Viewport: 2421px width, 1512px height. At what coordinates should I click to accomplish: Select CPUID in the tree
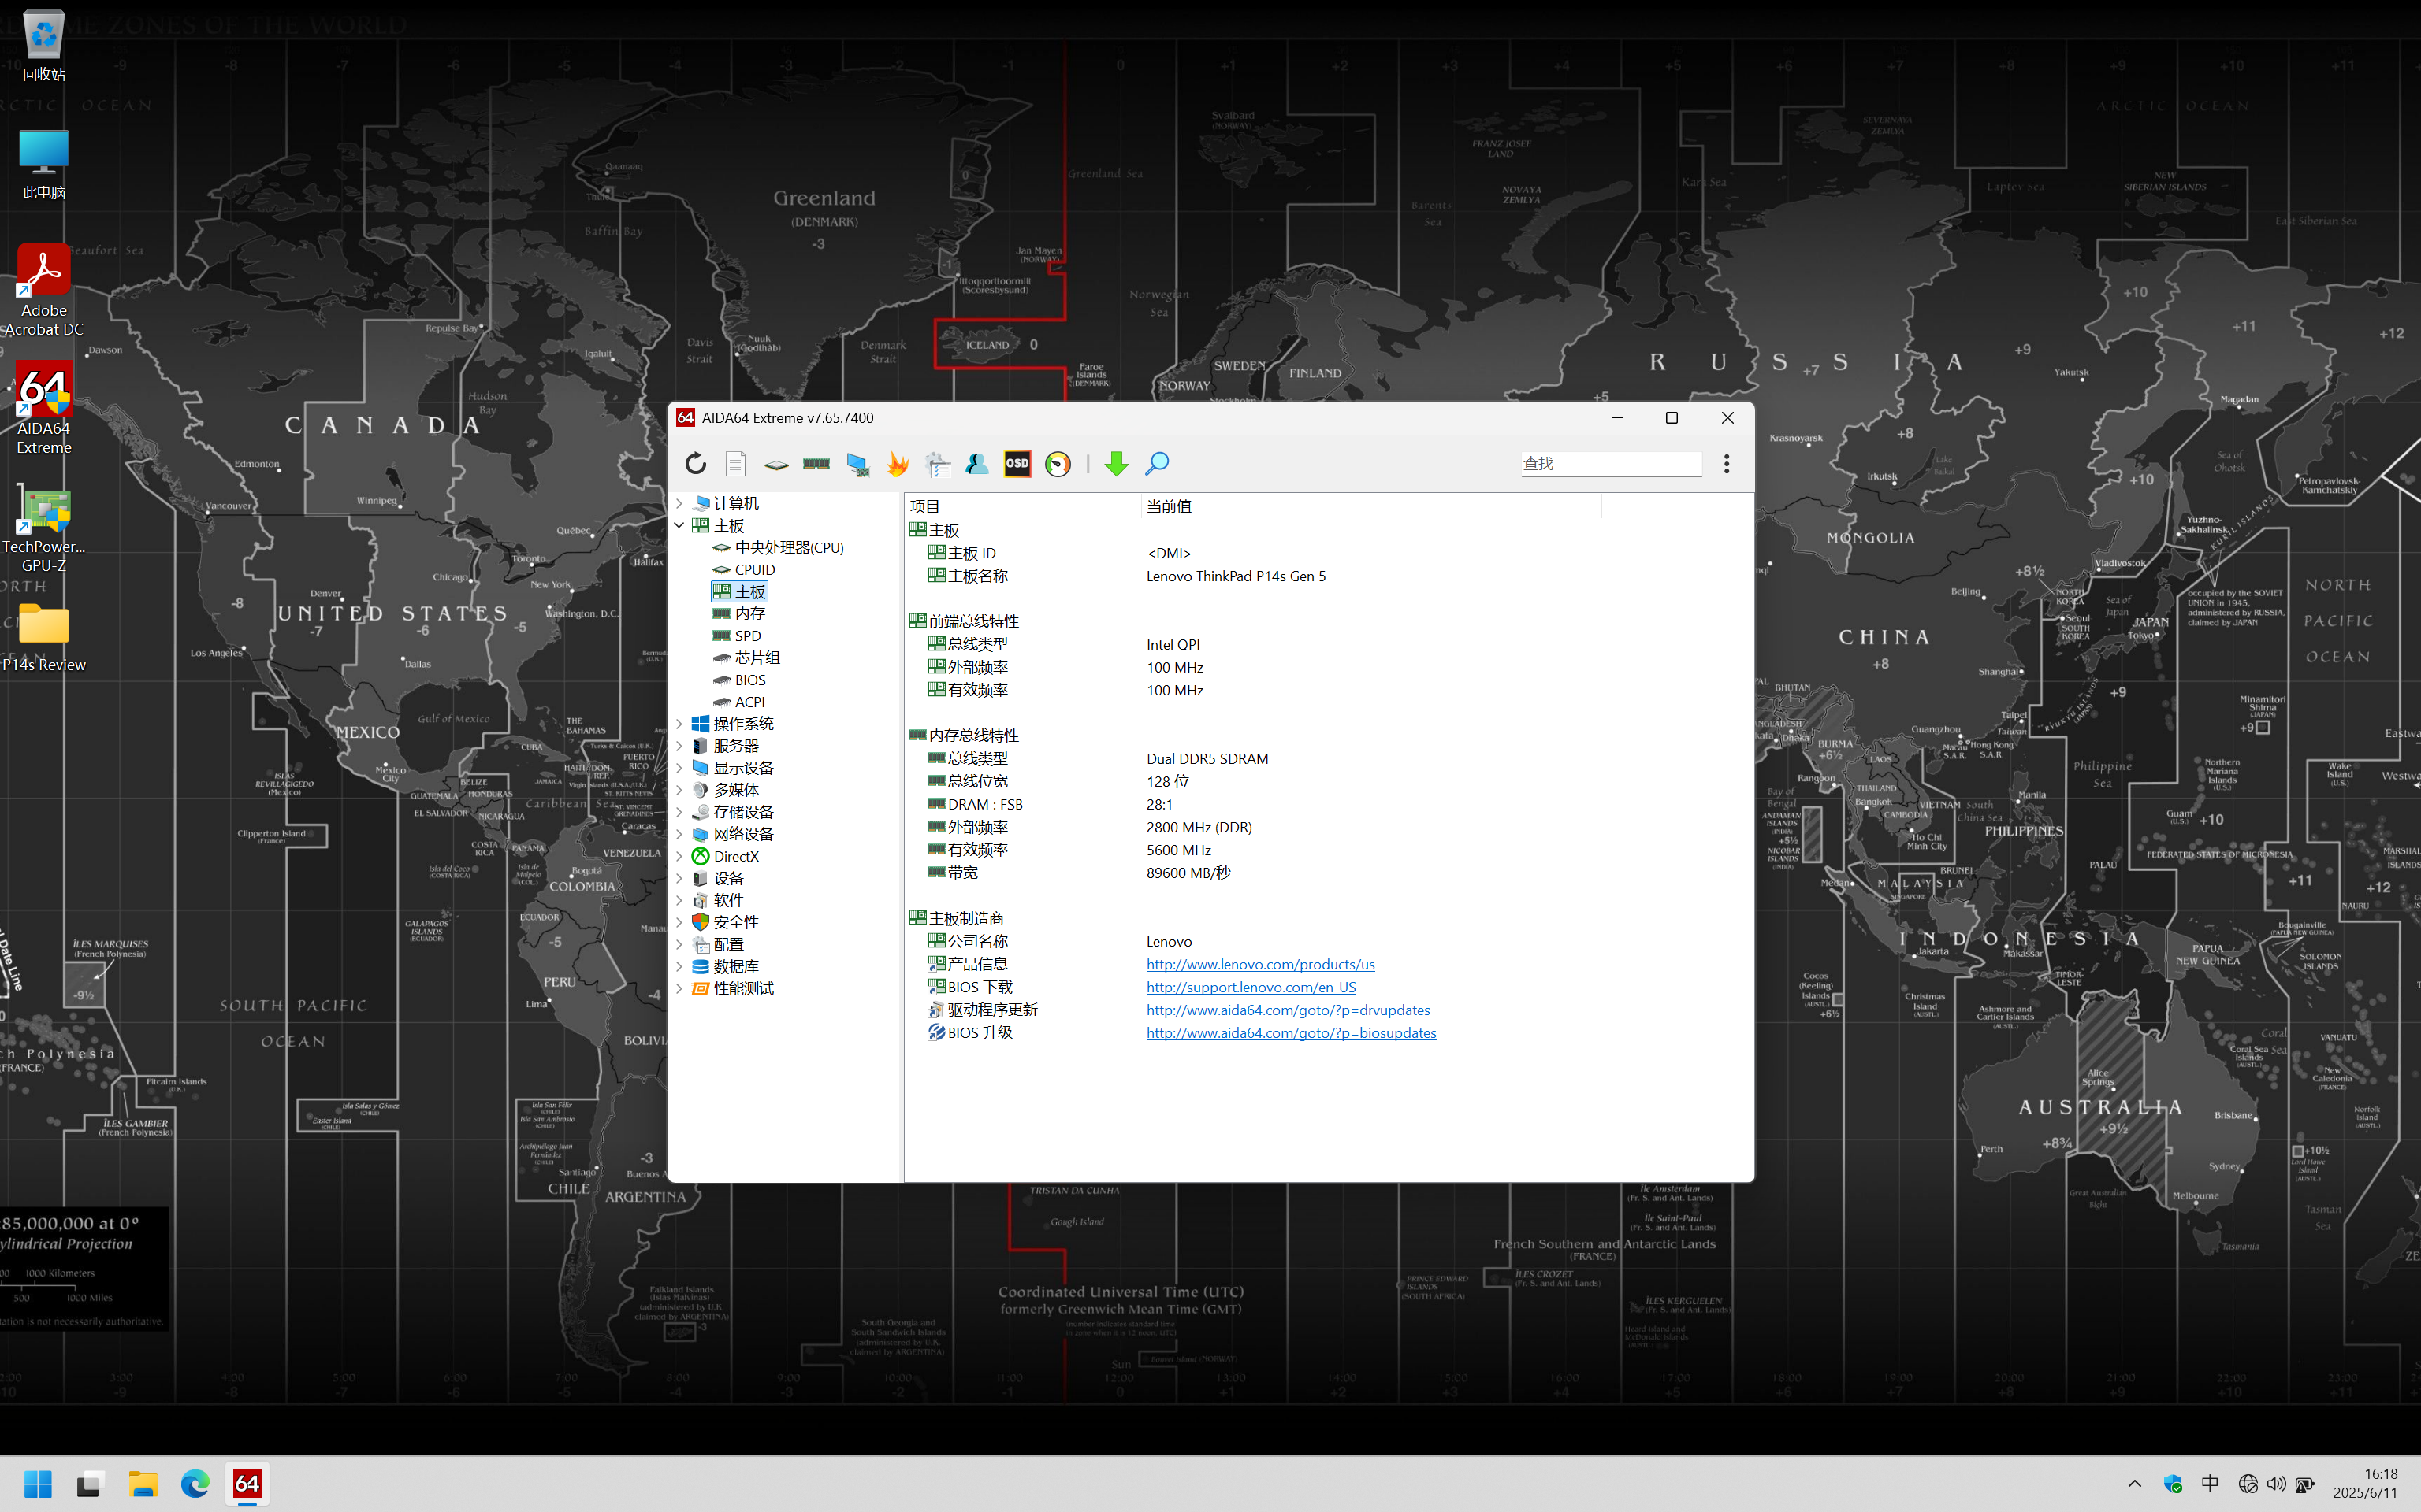pos(743,569)
